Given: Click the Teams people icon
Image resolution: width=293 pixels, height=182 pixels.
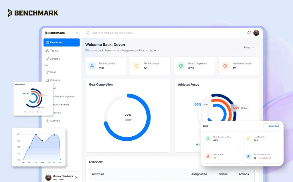Looking at the screenshot, I should point(47,50).
